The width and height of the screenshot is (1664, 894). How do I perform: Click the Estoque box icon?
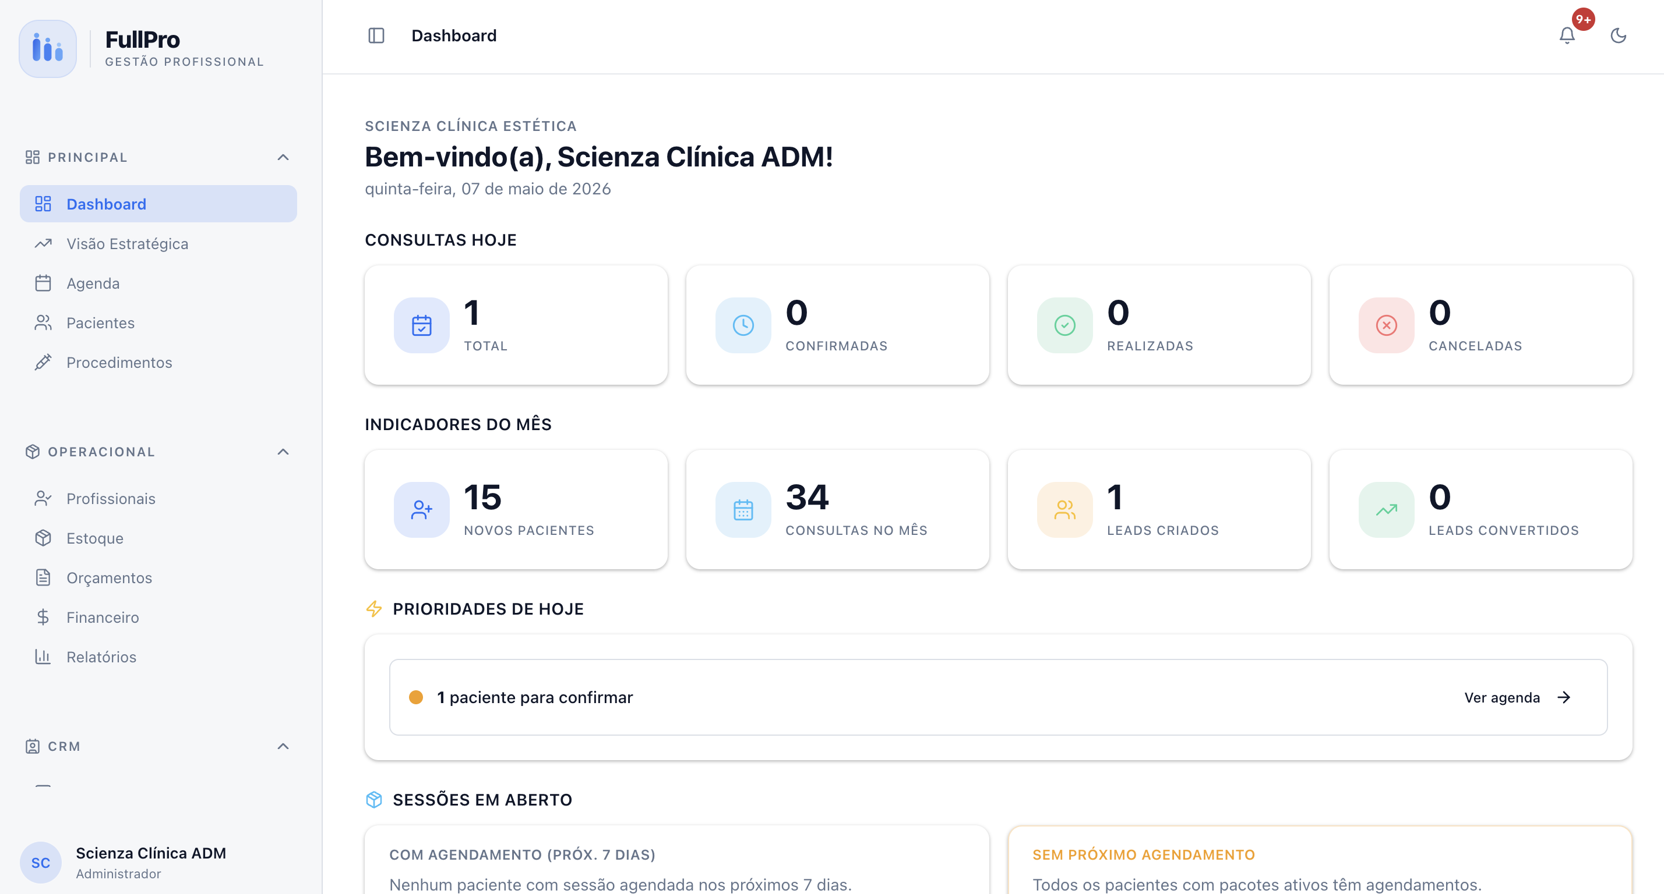(43, 538)
